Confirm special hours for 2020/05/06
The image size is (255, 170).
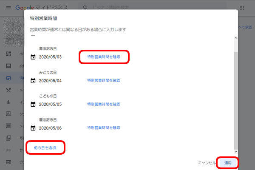104,128
